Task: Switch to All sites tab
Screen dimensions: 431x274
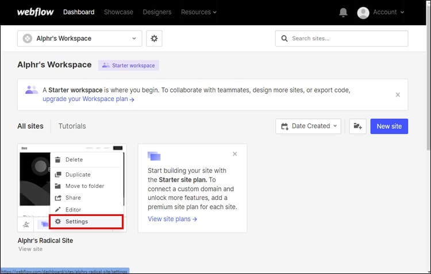Action: tap(30, 126)
